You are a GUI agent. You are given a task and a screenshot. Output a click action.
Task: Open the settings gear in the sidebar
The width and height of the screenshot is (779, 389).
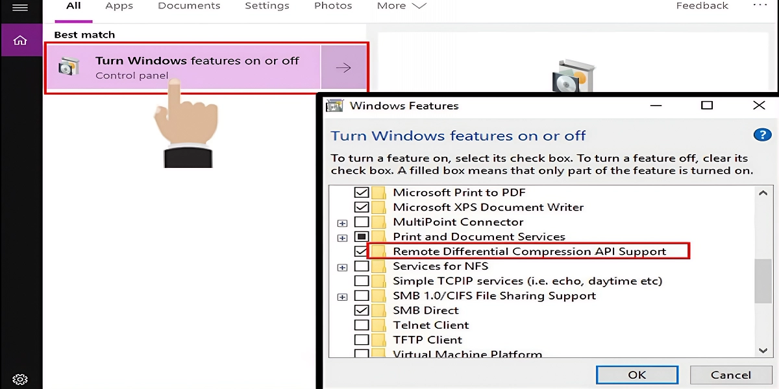pos(20,379)
